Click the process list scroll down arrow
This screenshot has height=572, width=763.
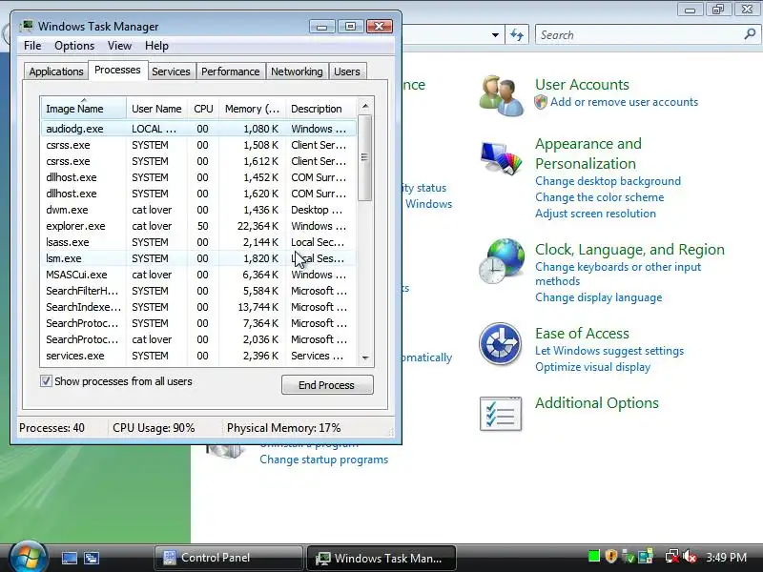coord(365,358)
